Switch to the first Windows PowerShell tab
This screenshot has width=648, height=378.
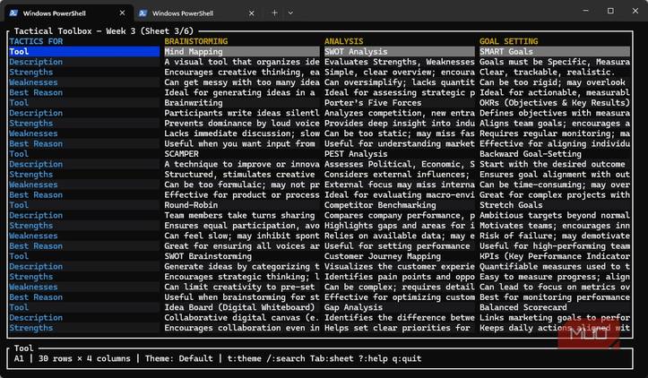click(x=68, y=13)
